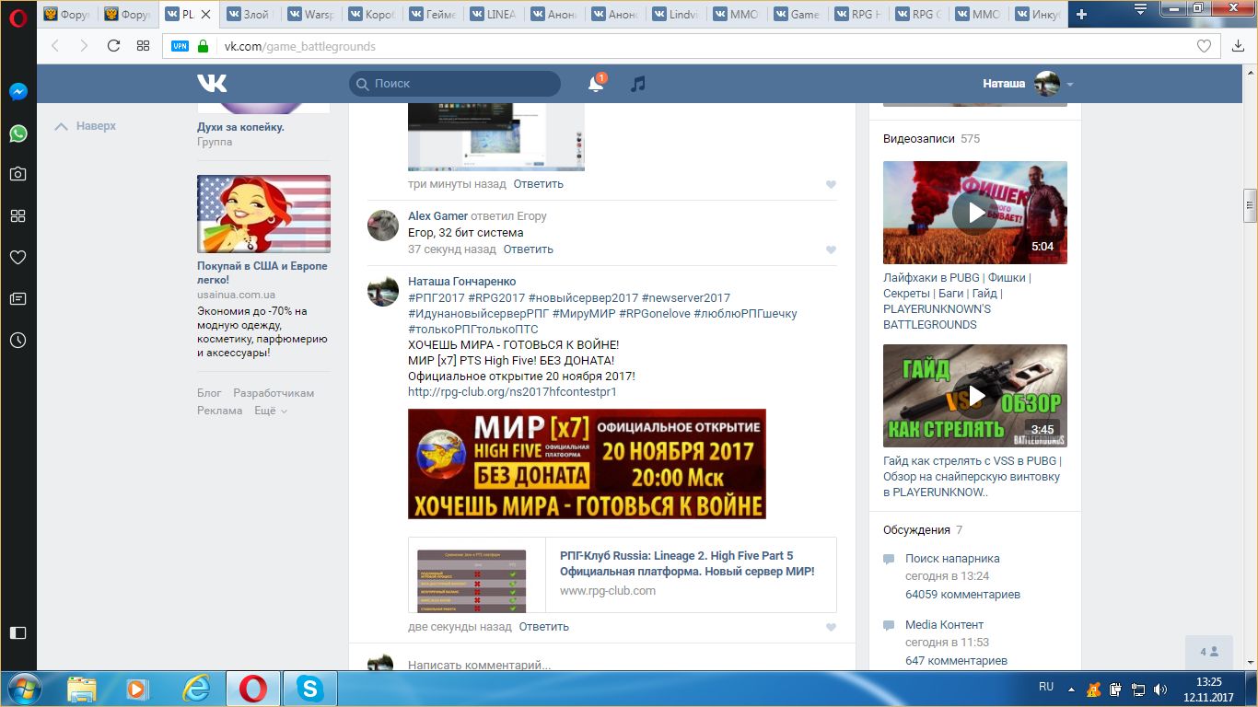Like Наташа Гончаренко's post with the heart

(831, 628)
